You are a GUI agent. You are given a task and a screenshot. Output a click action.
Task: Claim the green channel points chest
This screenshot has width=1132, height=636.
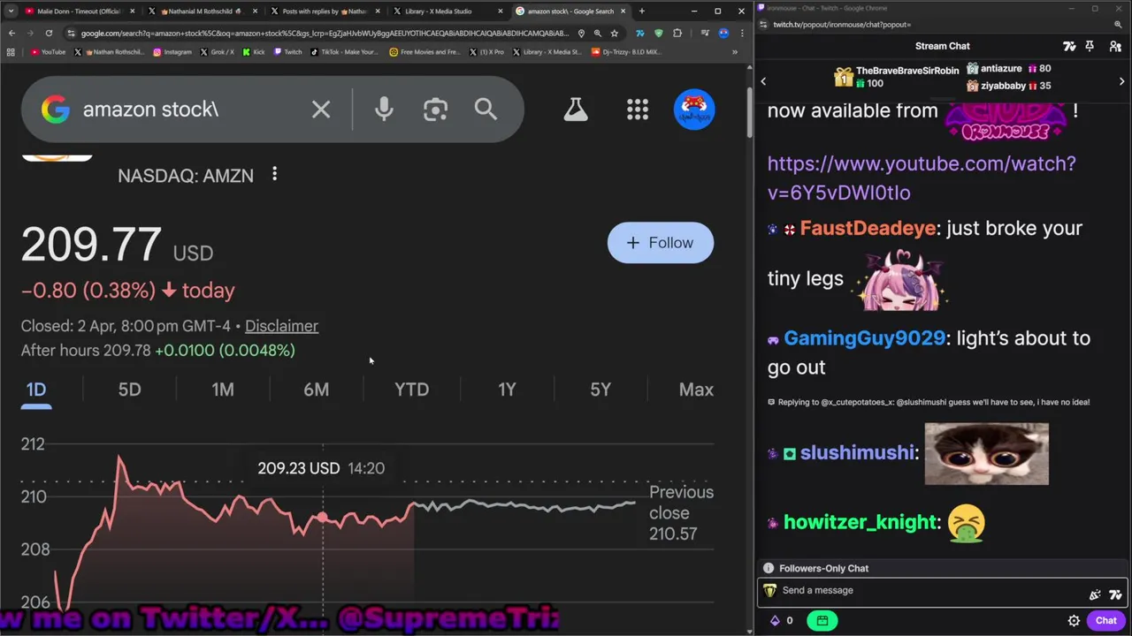pos(822,620)
